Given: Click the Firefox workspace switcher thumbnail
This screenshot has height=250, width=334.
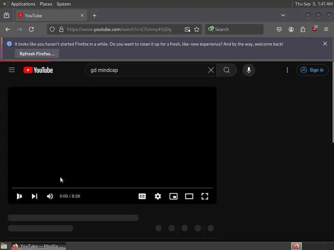Looking at the screenshot, I should tap(296, 246).
